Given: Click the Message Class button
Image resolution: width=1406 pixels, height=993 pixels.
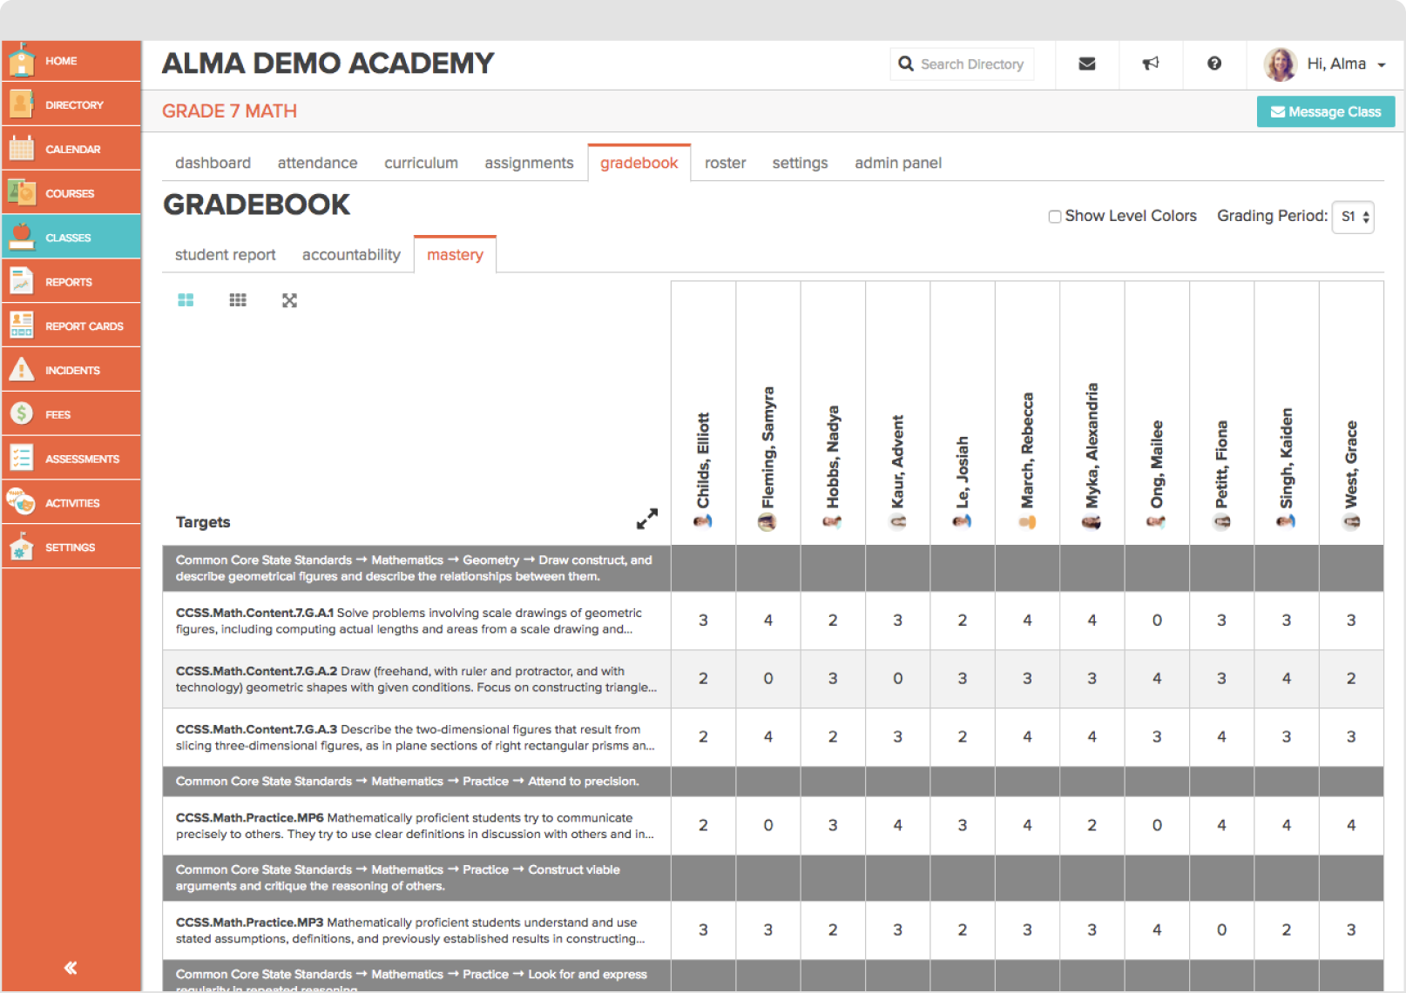Looking at the screenshot, I should pos(1325,112).
